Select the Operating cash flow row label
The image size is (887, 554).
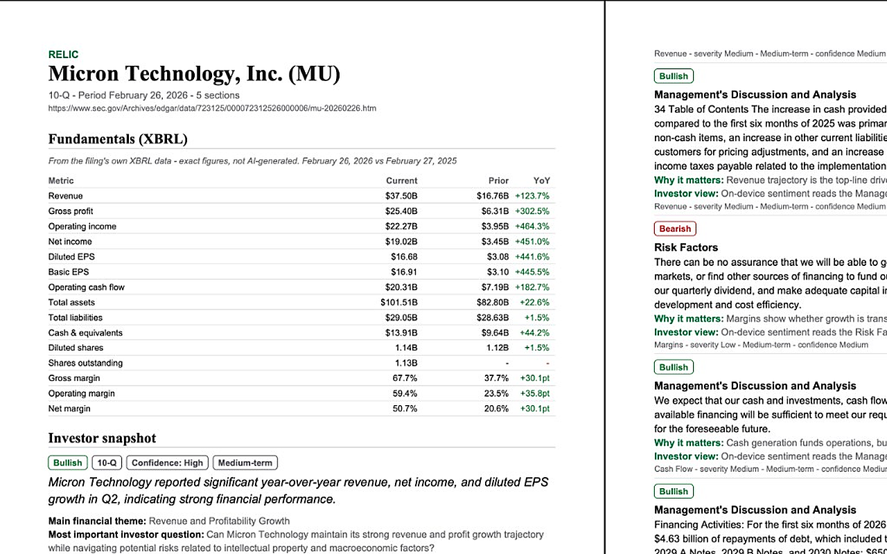(x=87, y=287)
